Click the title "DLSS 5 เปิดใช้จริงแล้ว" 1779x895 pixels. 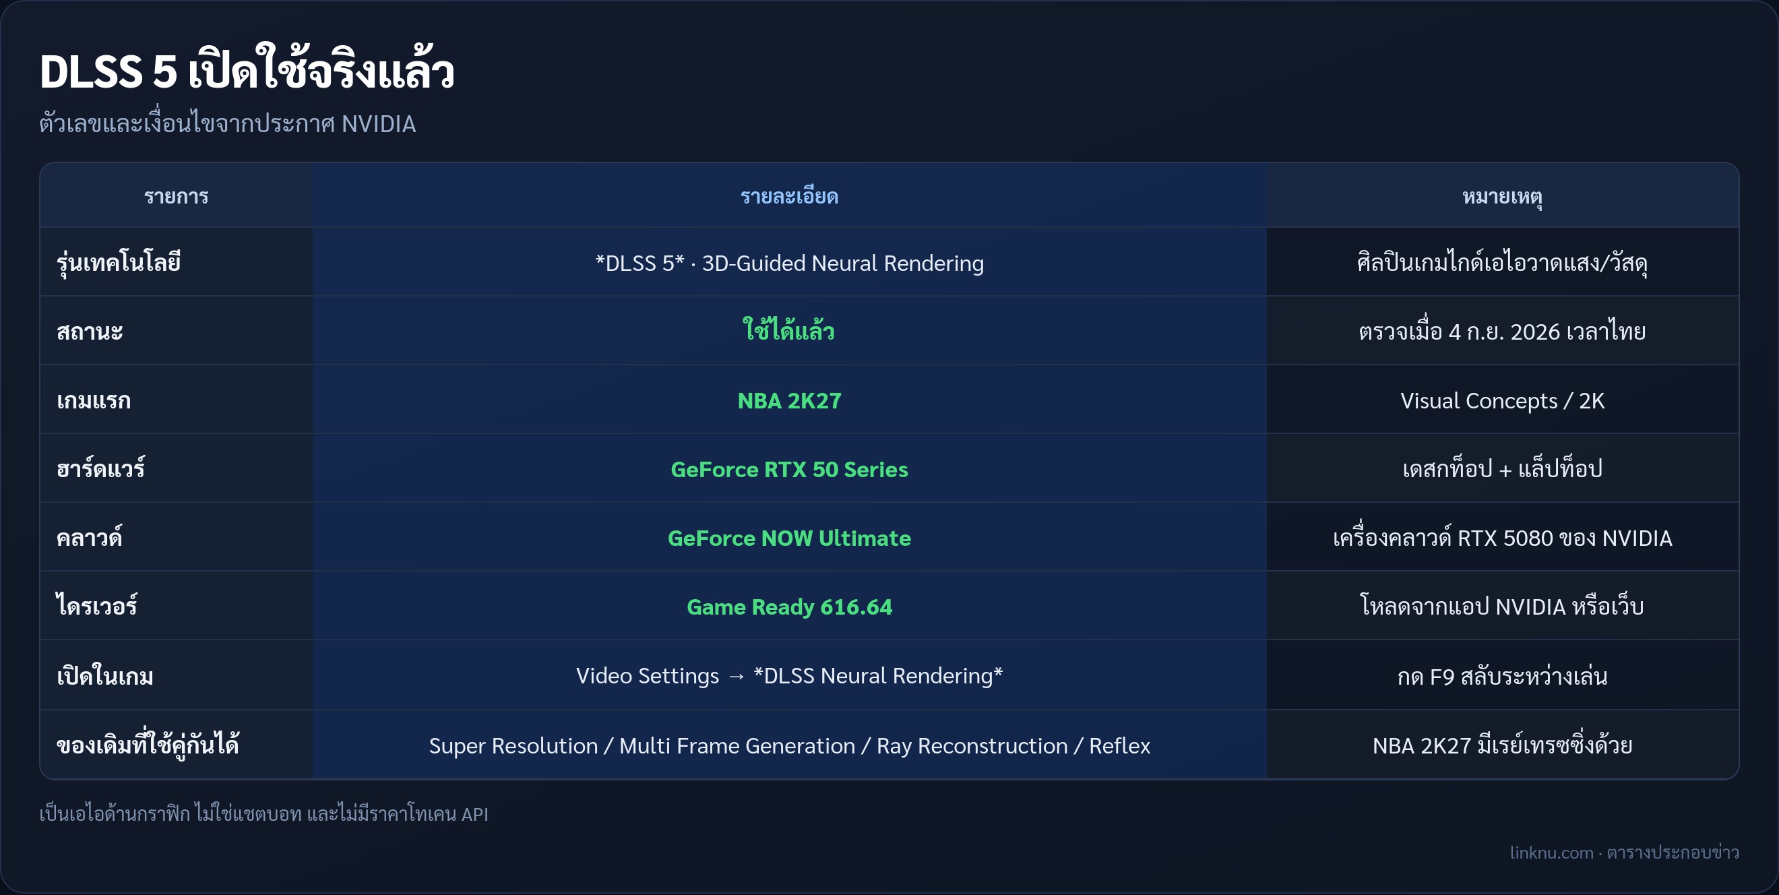pos(247,69)
